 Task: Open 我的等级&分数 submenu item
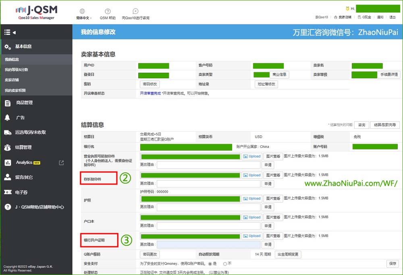(17, 69)
